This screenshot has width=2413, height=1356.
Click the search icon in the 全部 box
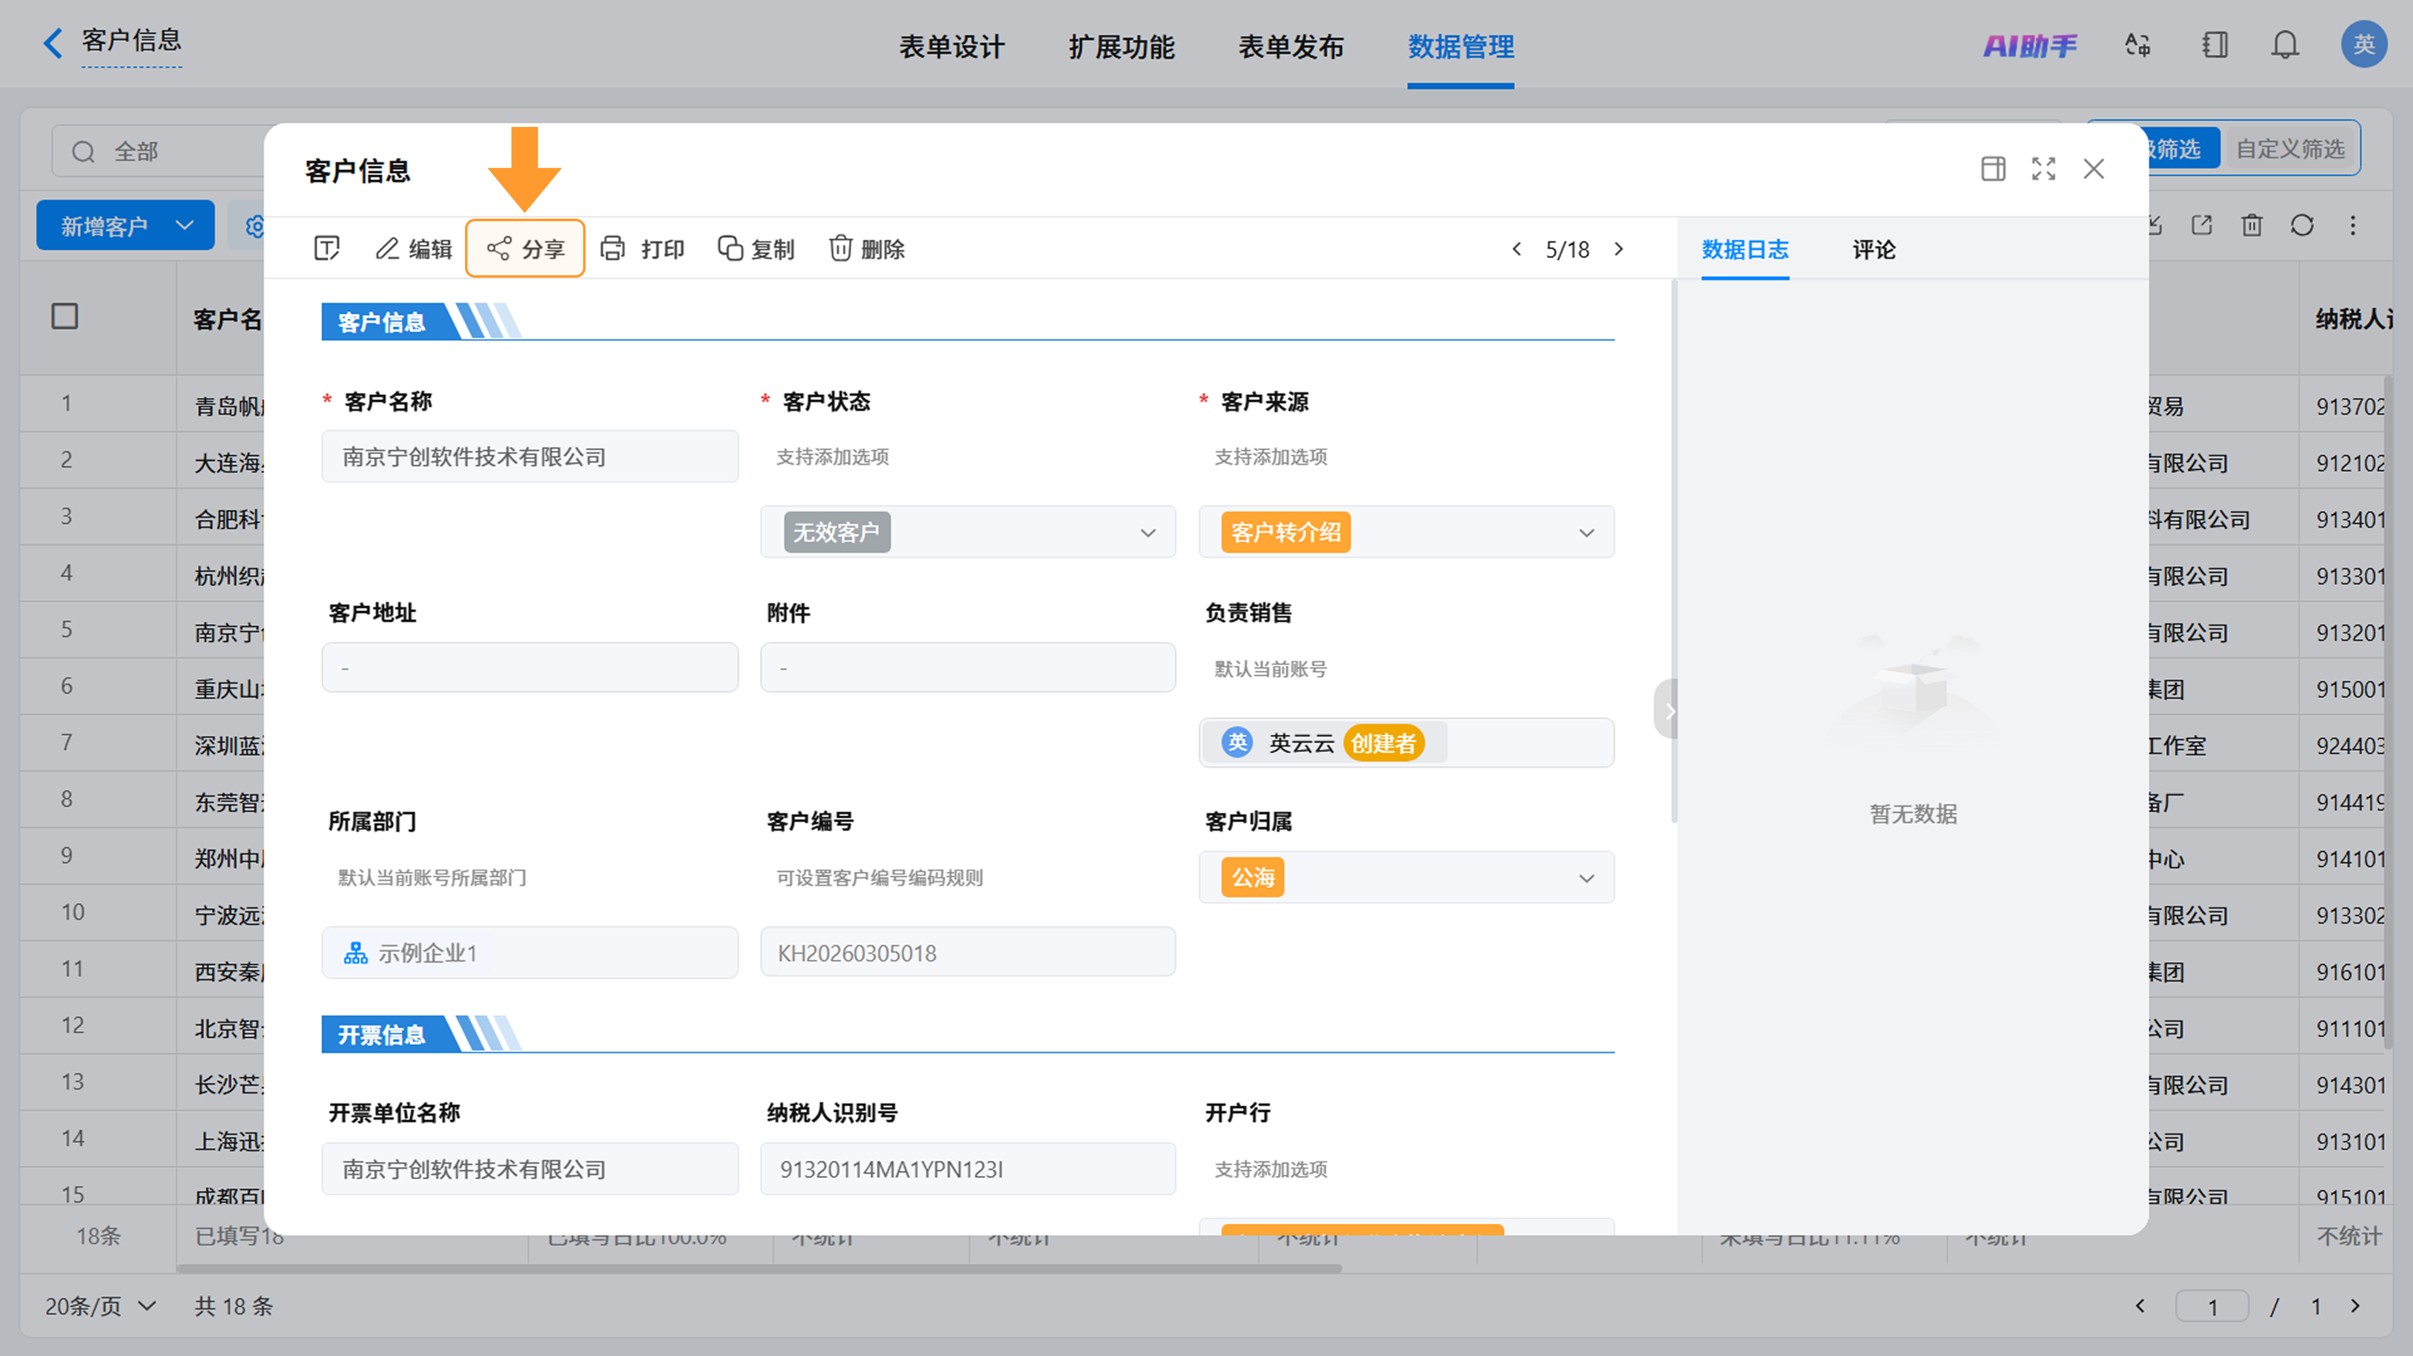pos(84,151)
